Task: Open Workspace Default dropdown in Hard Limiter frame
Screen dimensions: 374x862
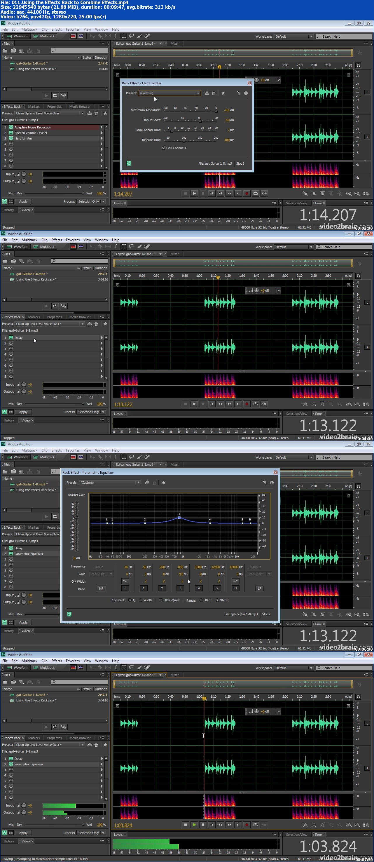Action: click(x=294, y=36)
